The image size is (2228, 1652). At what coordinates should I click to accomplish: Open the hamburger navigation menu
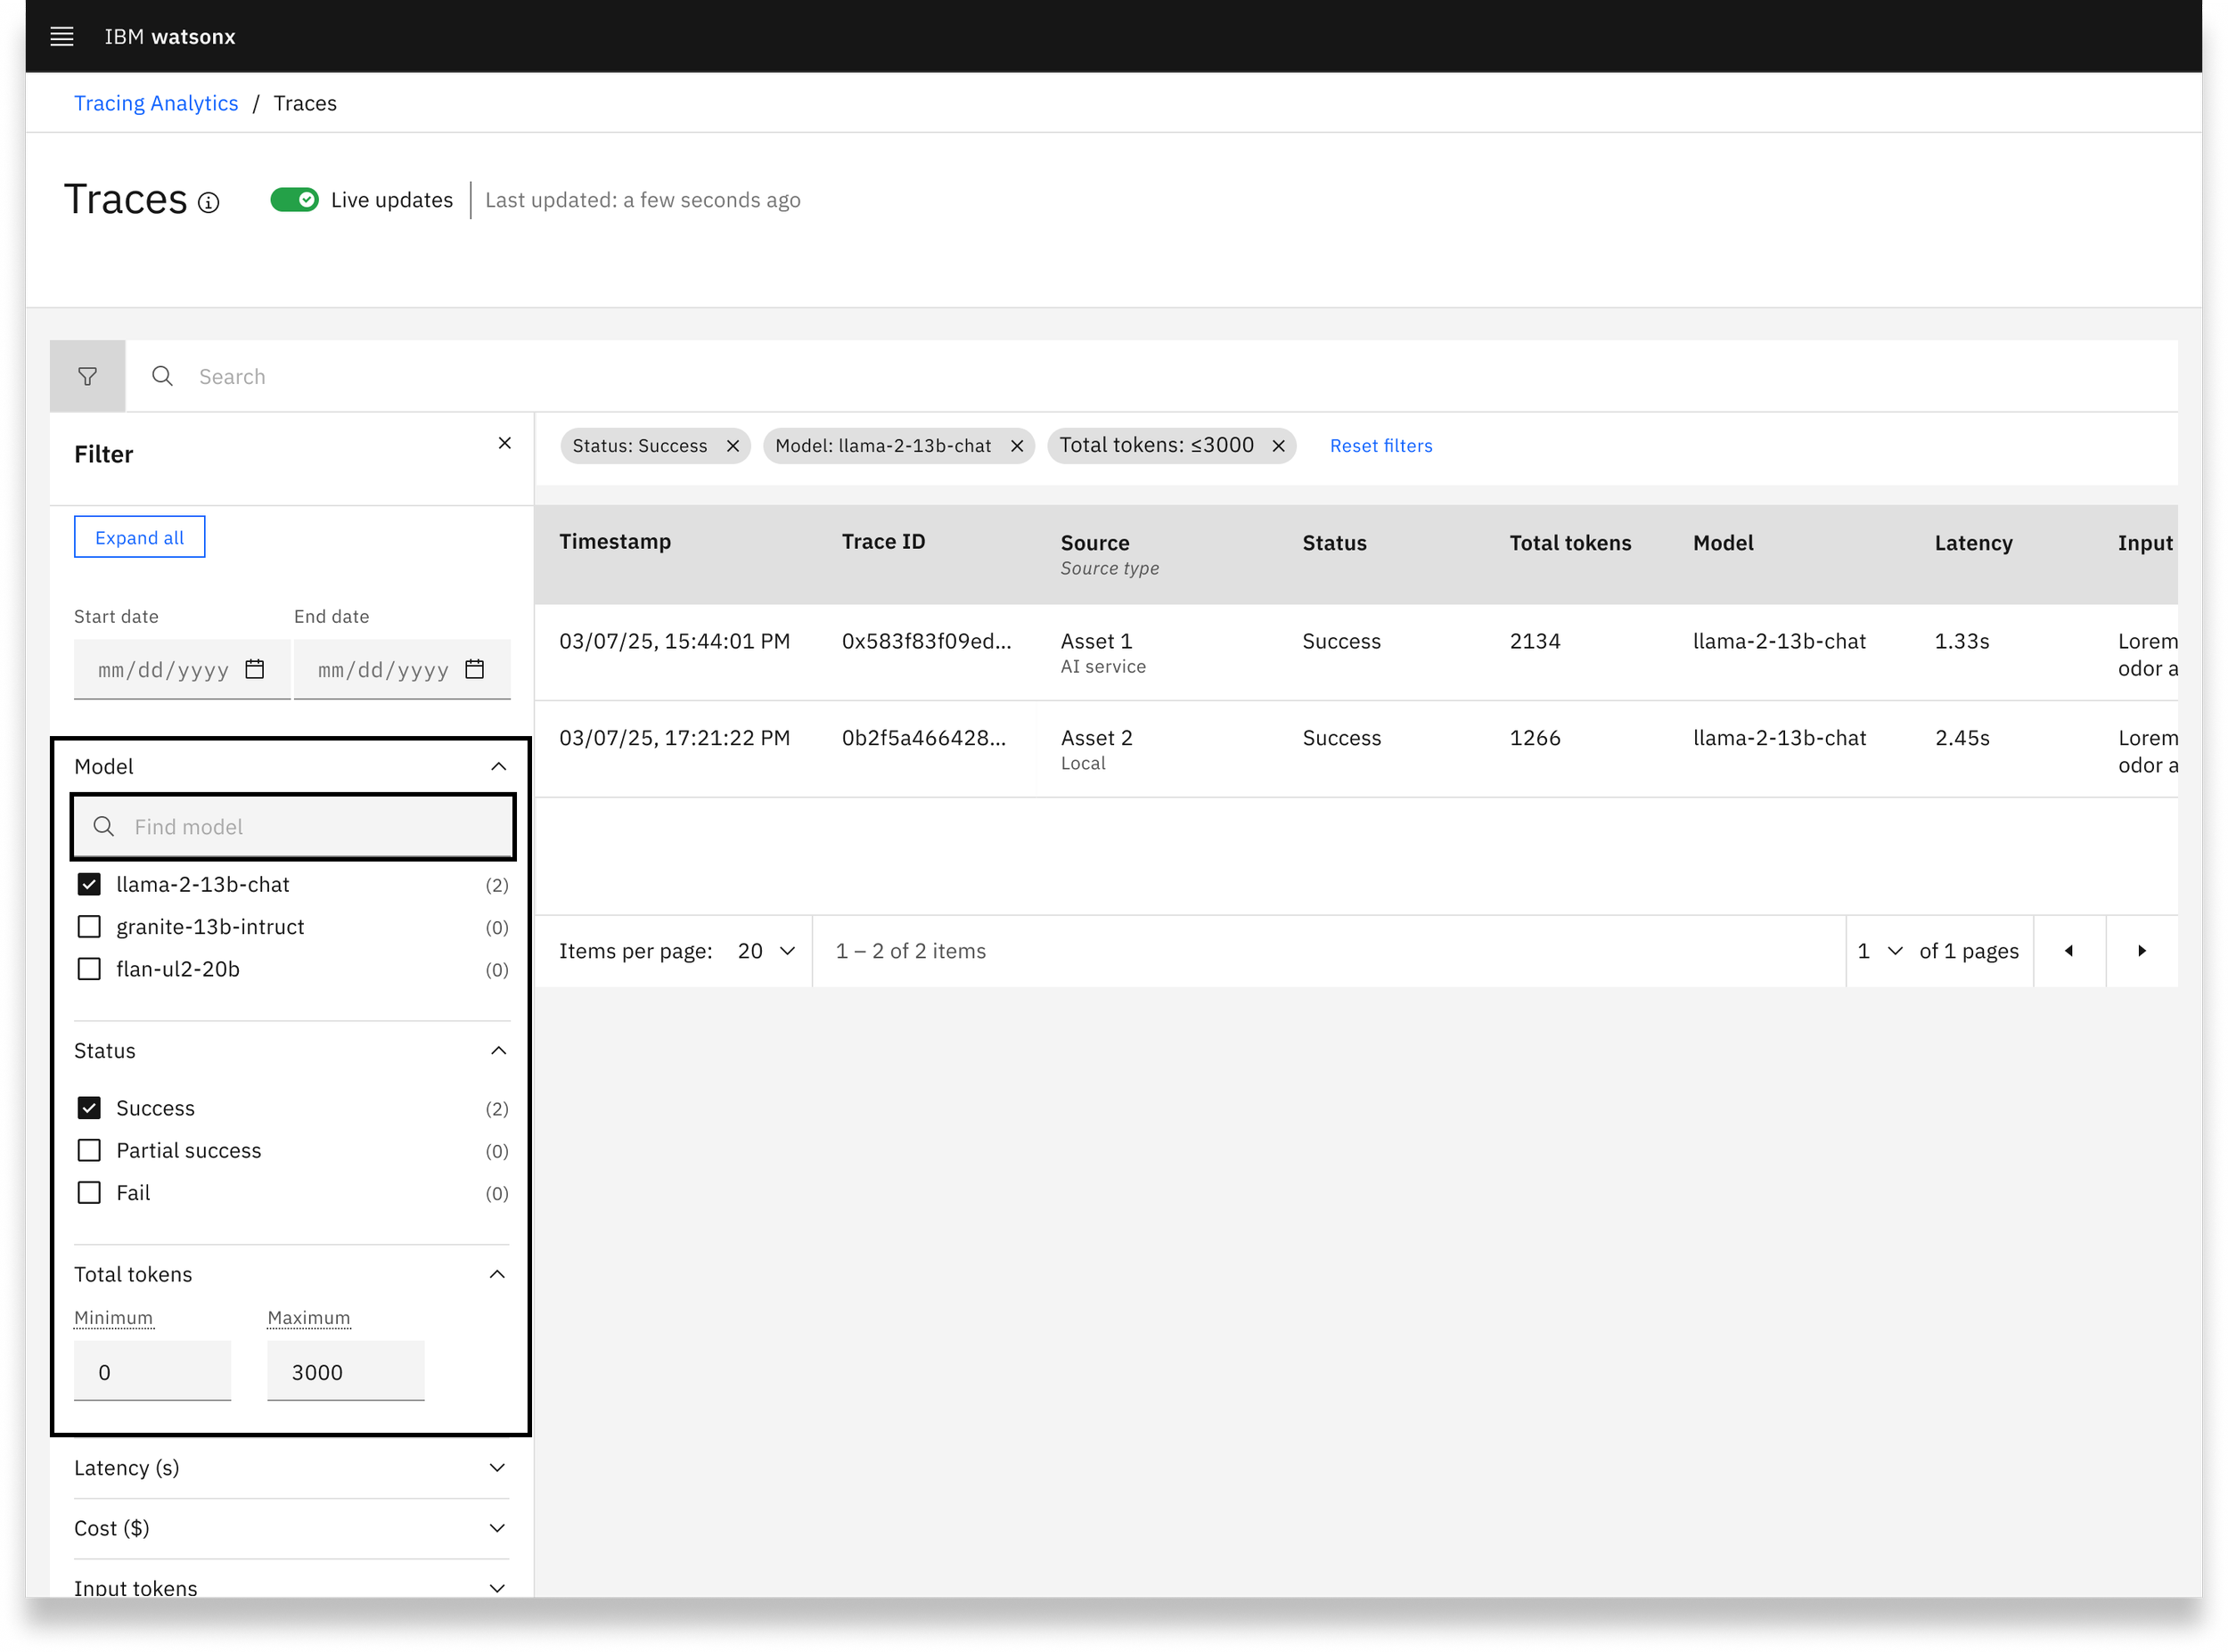click(62, 37)
